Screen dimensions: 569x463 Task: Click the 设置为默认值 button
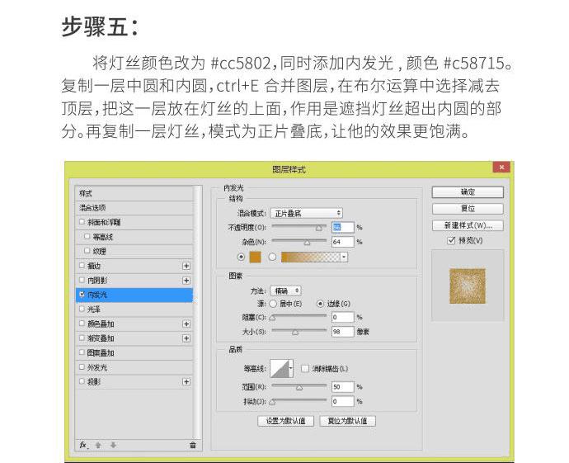point(285,421)
